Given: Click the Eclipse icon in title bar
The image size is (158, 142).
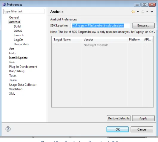Looking at the screenshot, I should click(x=4, y=5).
